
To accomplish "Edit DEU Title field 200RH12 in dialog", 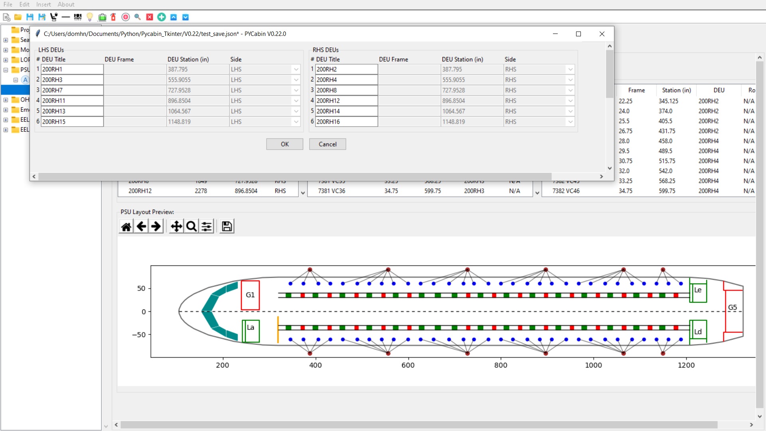I will point(346,101).
